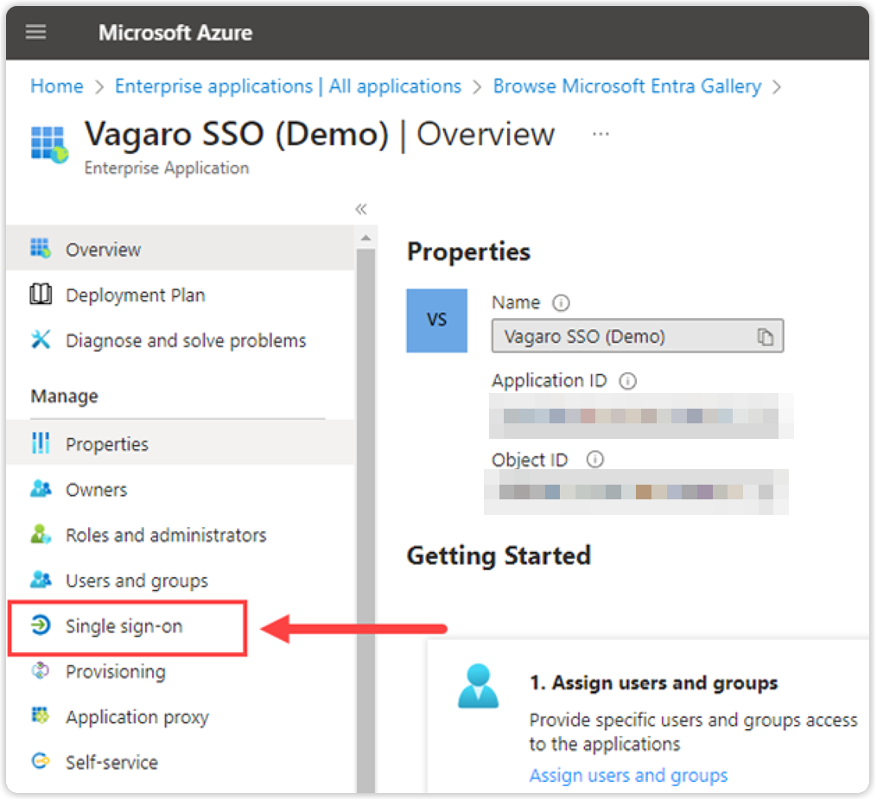Click the 'Manage' section label
The width and height of the screenshot is (877, 800).
pyautogui.click(x=64, y=397)
